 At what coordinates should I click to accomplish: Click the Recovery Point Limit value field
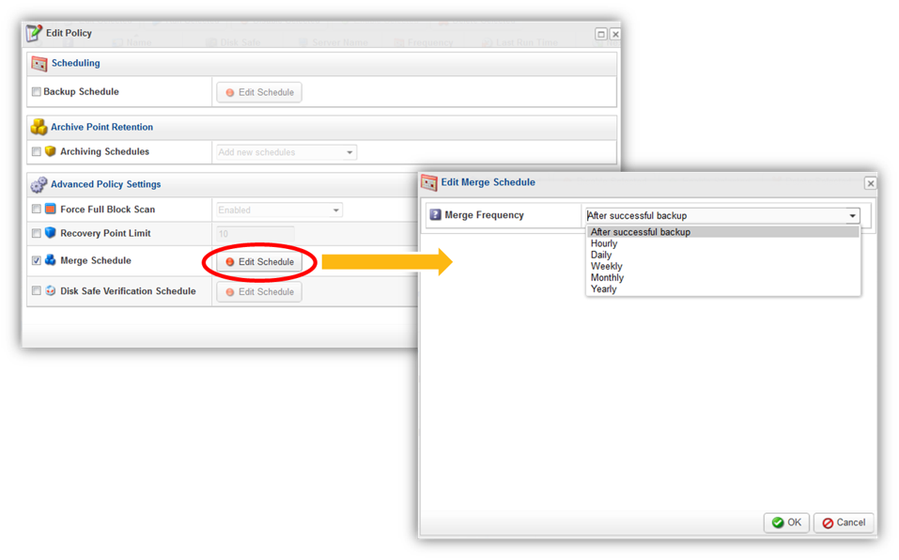tap(256, 234)
